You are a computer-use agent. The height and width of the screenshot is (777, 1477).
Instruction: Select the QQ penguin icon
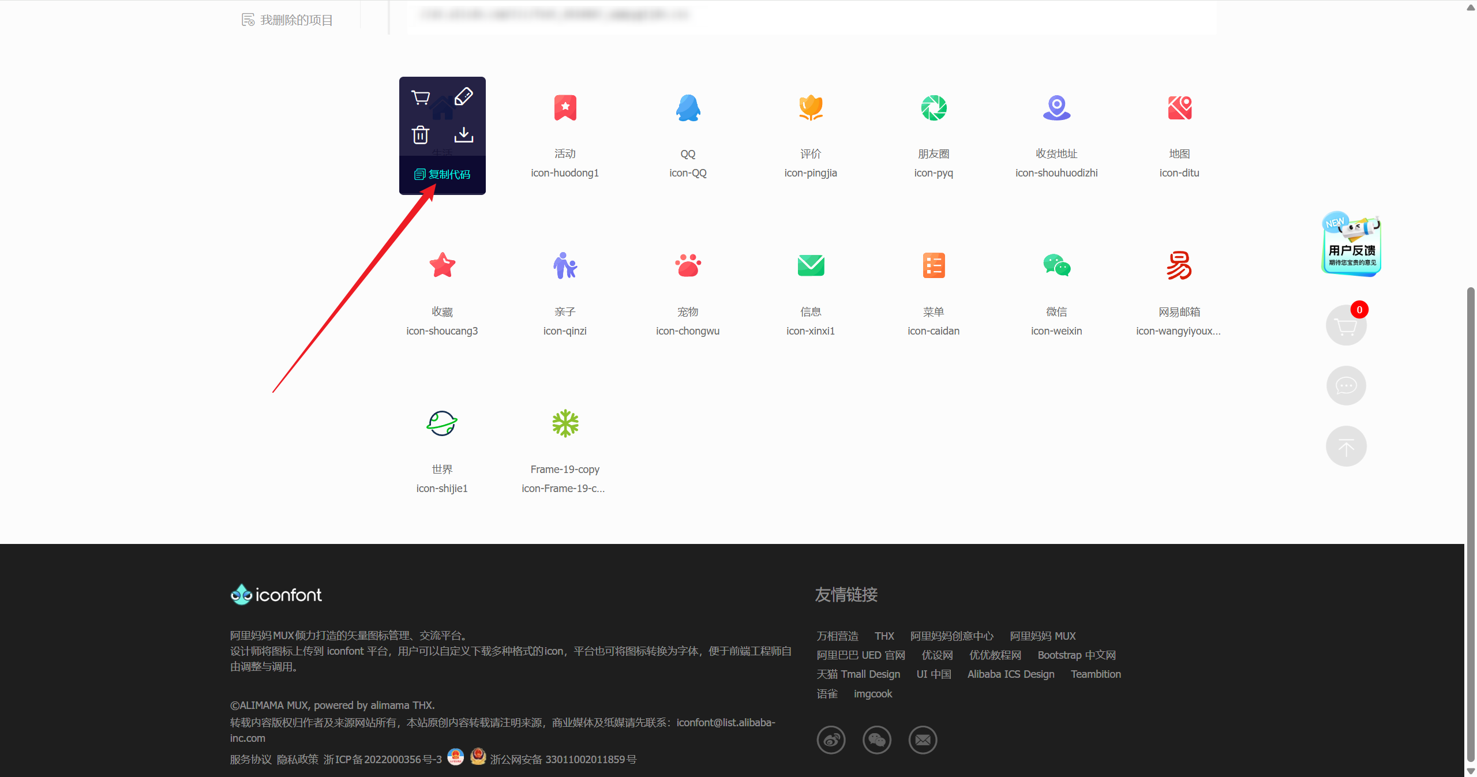(688, 108)
